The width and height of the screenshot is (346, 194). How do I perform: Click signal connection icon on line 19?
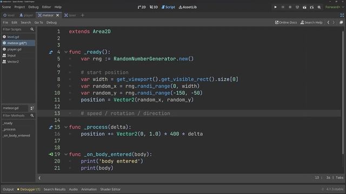[51, 155]
